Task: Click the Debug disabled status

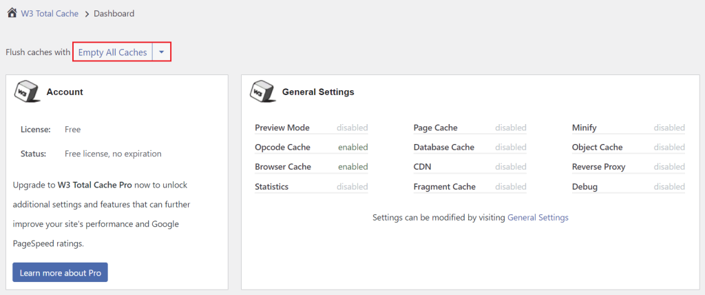Action: click(x=669, y=187)
